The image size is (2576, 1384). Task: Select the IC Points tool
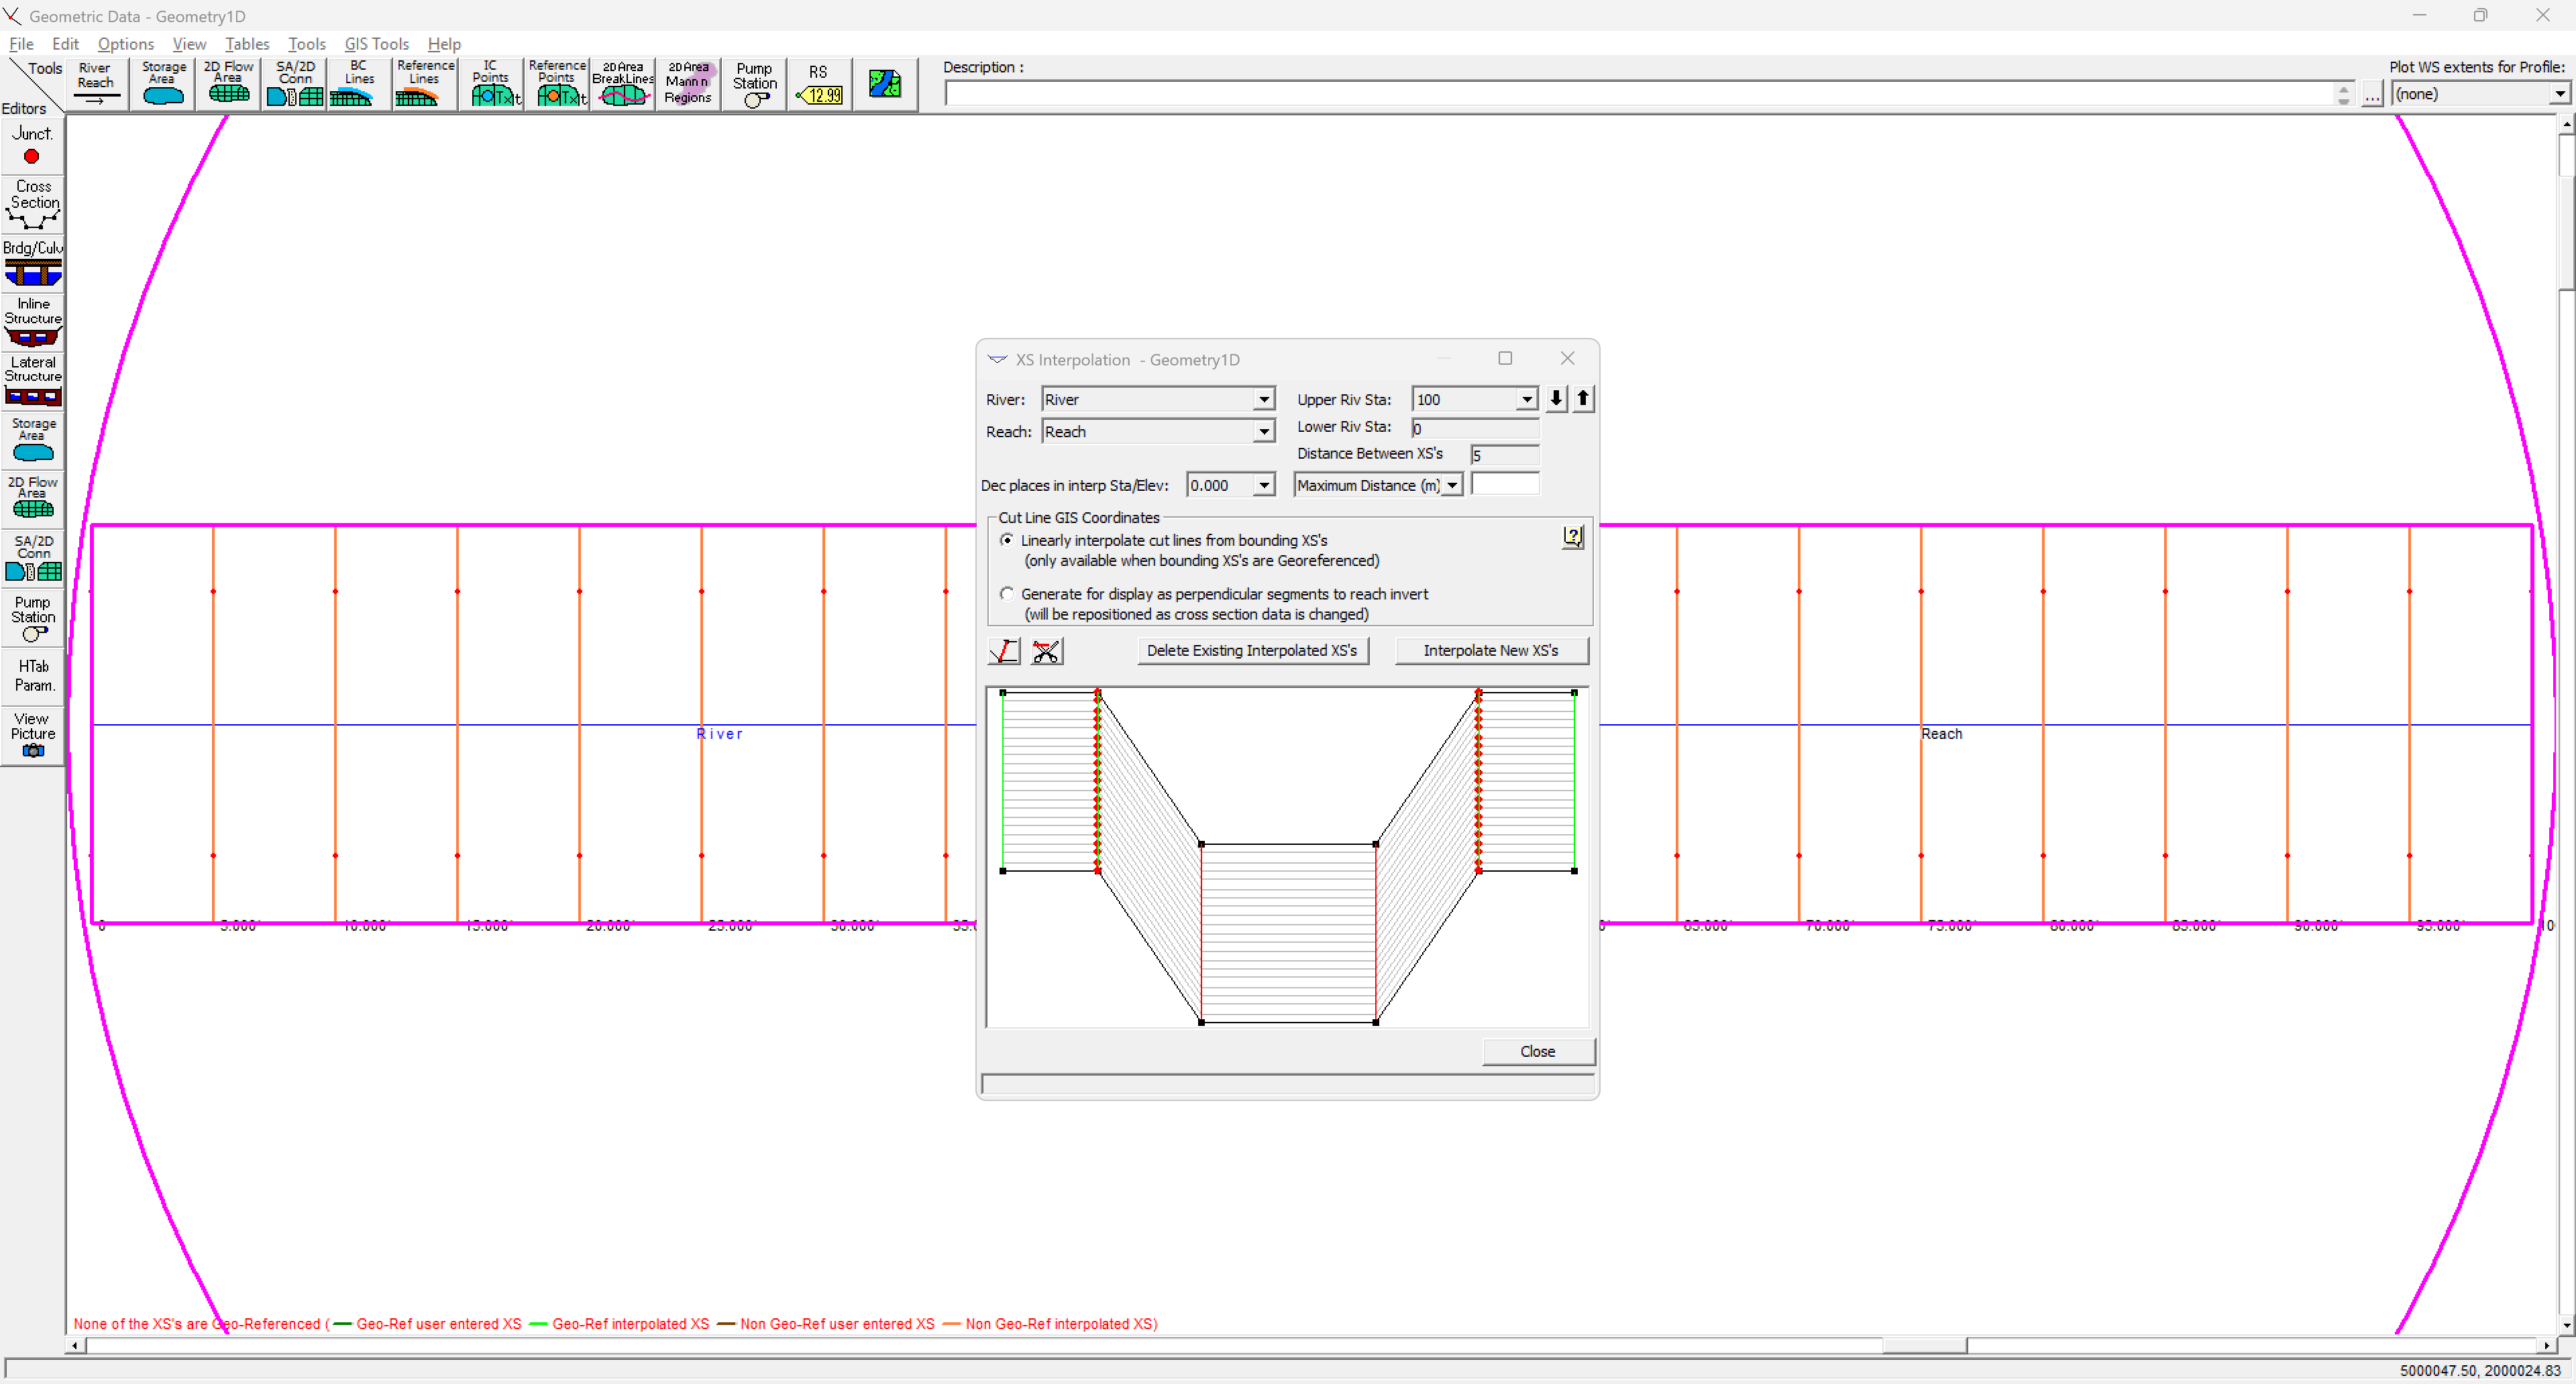pos(491,84)
